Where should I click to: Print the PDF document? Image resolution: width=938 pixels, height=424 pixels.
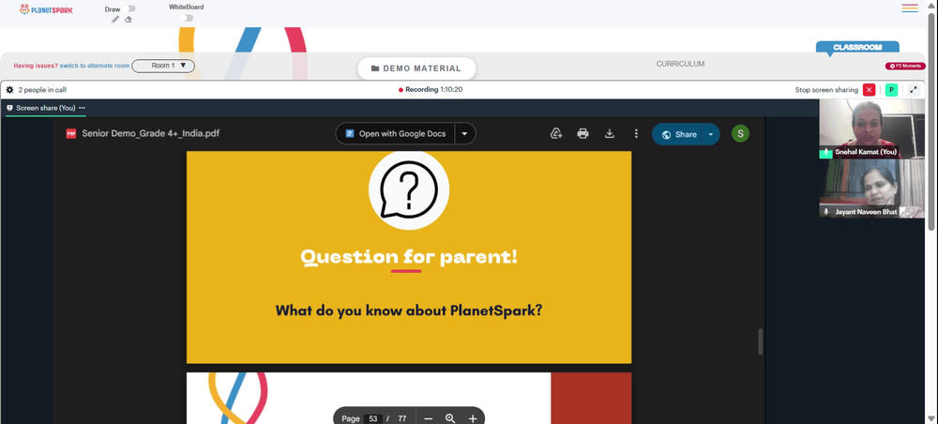pos(582,133)
